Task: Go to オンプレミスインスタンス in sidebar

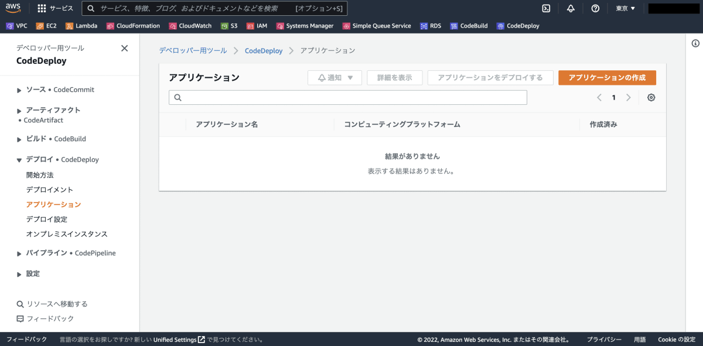Action: (67, 234)
